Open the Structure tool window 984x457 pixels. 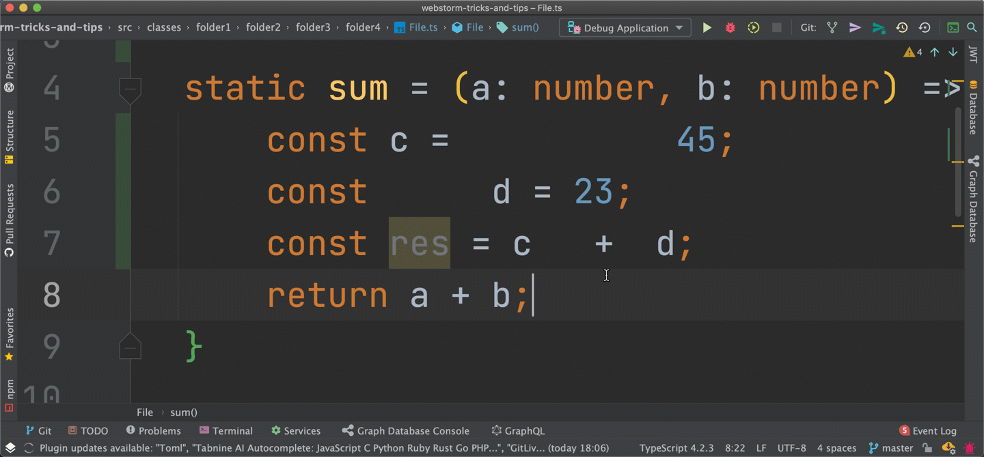point(9,137)
